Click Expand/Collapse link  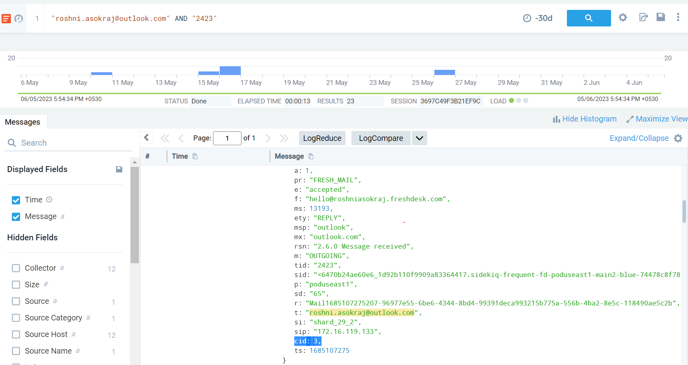pos(639,138)
